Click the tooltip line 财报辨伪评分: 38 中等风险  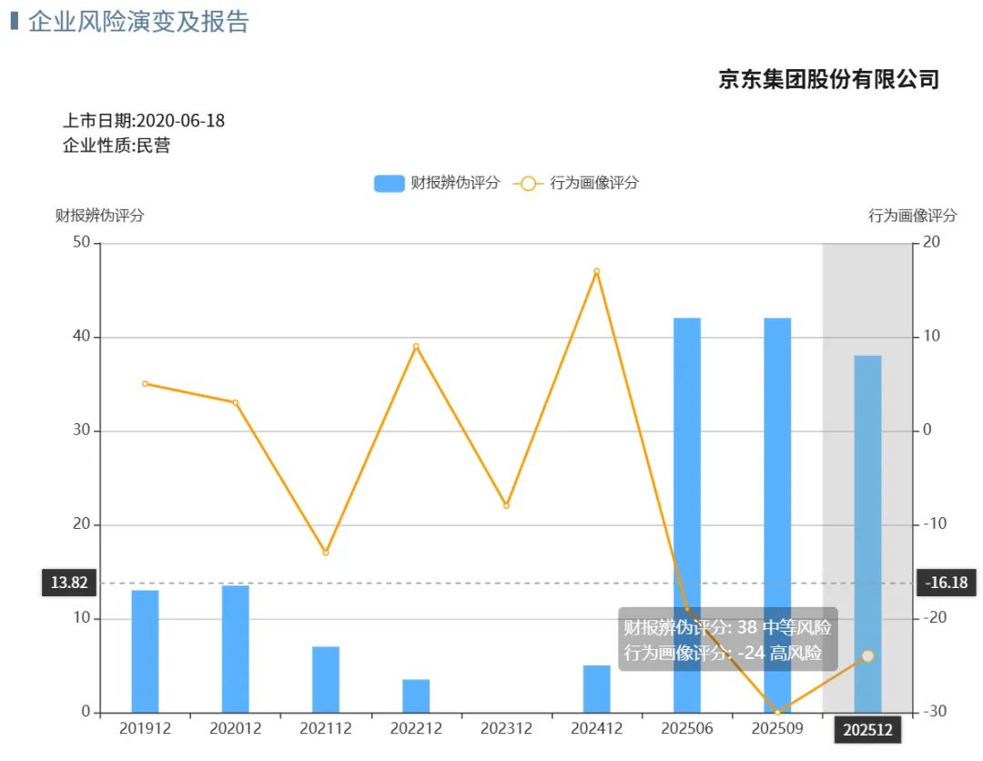(x=727, y=627)
